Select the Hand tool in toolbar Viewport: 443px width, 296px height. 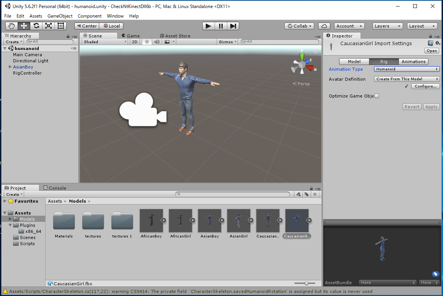11,26
